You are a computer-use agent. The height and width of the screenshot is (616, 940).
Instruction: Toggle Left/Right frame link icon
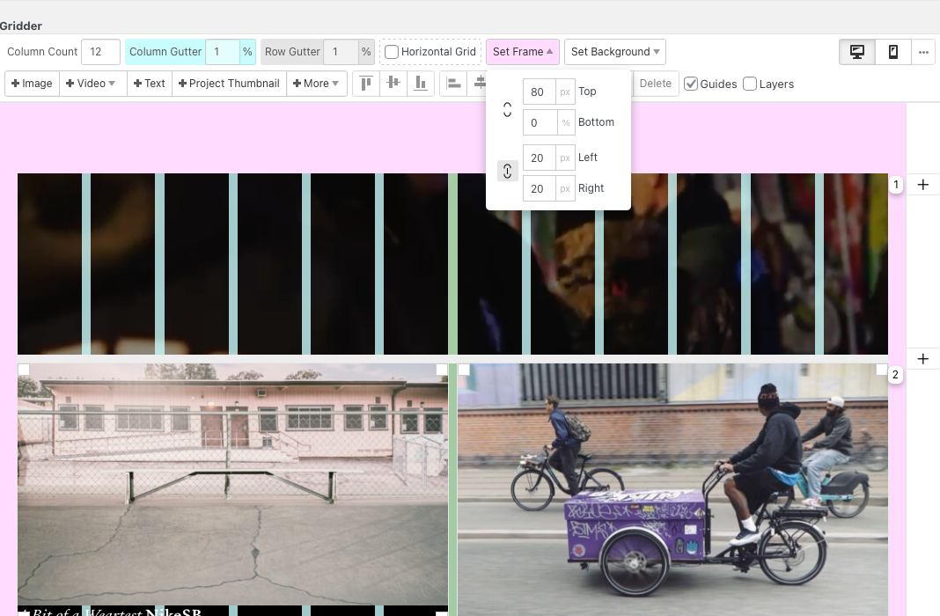tap(507, 172)
